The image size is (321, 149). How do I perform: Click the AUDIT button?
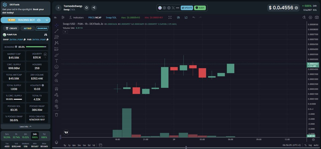click(x=200, y=8)
